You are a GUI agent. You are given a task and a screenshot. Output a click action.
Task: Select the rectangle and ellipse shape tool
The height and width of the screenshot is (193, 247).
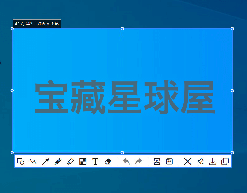pyautogui.click(x=21, y=161)
